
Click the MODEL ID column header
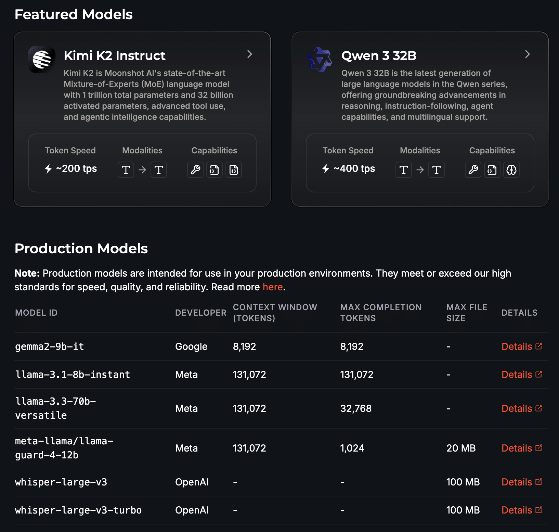(x=36, y=313)
